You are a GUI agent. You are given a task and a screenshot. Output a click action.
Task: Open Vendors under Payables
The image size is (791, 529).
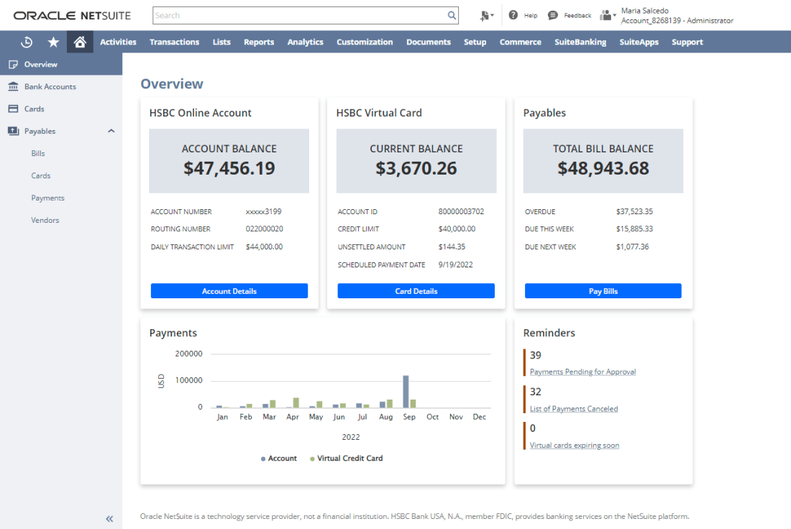click(45, 220)
